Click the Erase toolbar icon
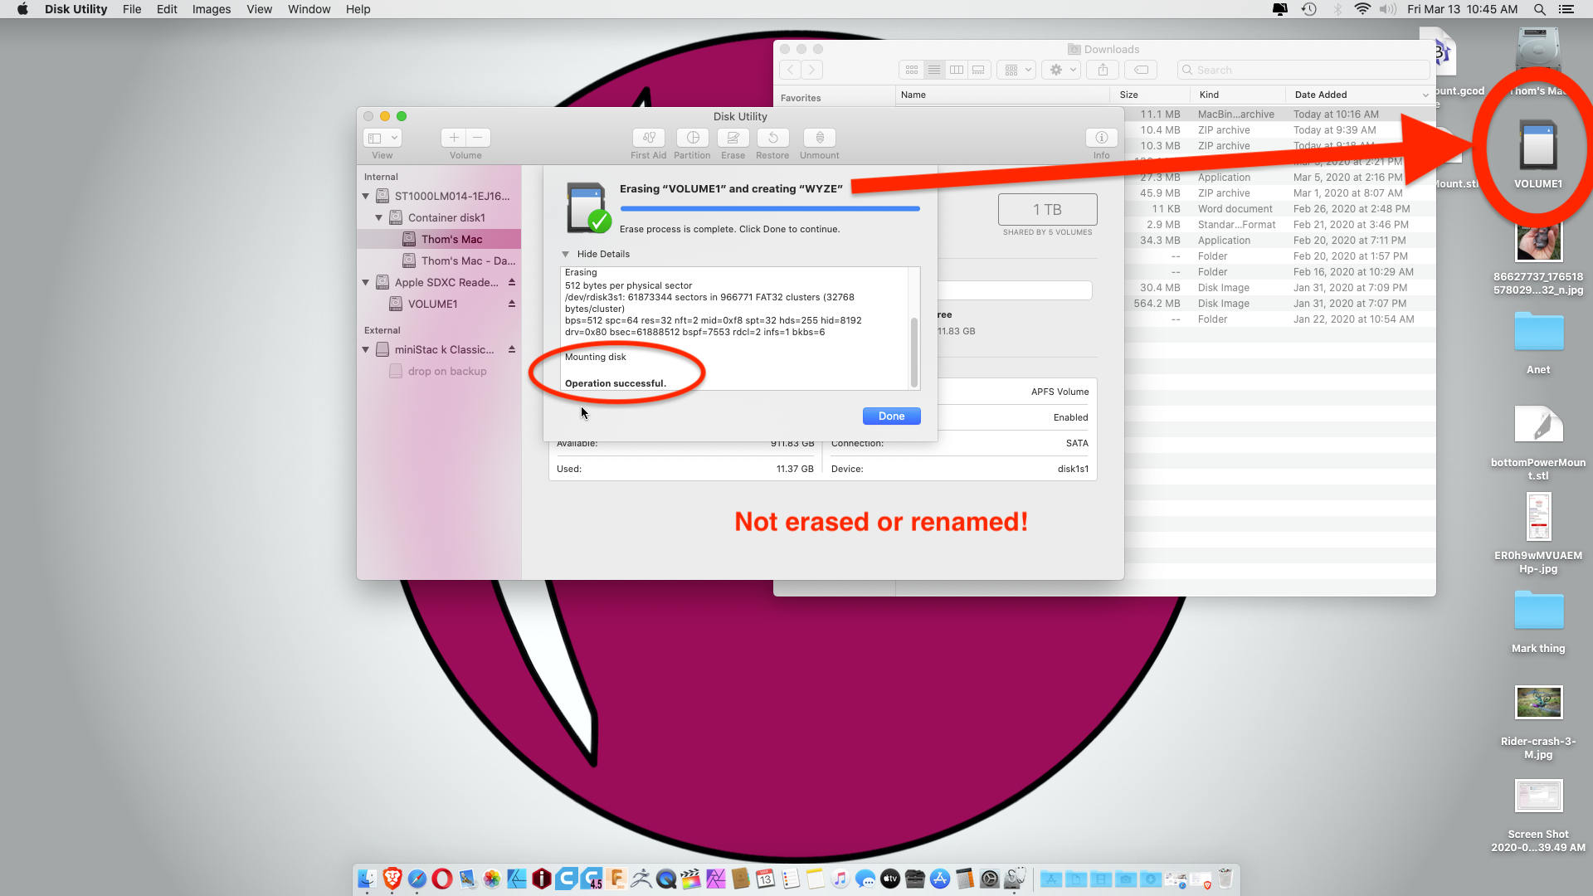The height and width of the screenshot is (896, 1593). click(x=733, y=138)
